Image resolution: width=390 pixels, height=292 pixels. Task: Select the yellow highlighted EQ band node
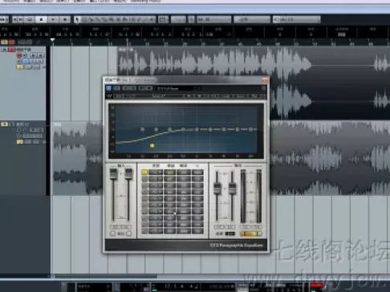[x=152, y=145]
